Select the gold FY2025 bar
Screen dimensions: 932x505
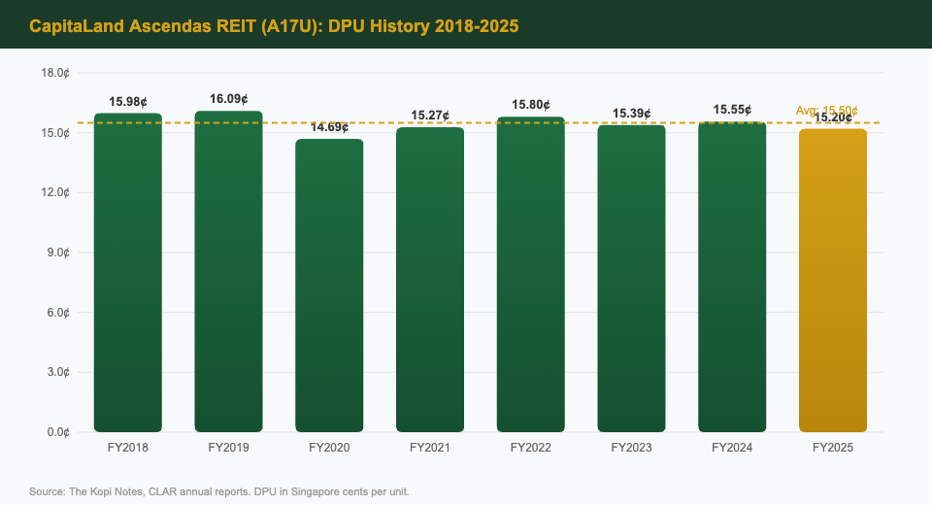click(x=833, y=280)
